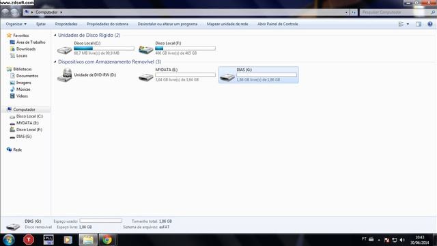Click the Back navigation arrow button
This screenshot has width=437, height=246.
coord(5,12)
